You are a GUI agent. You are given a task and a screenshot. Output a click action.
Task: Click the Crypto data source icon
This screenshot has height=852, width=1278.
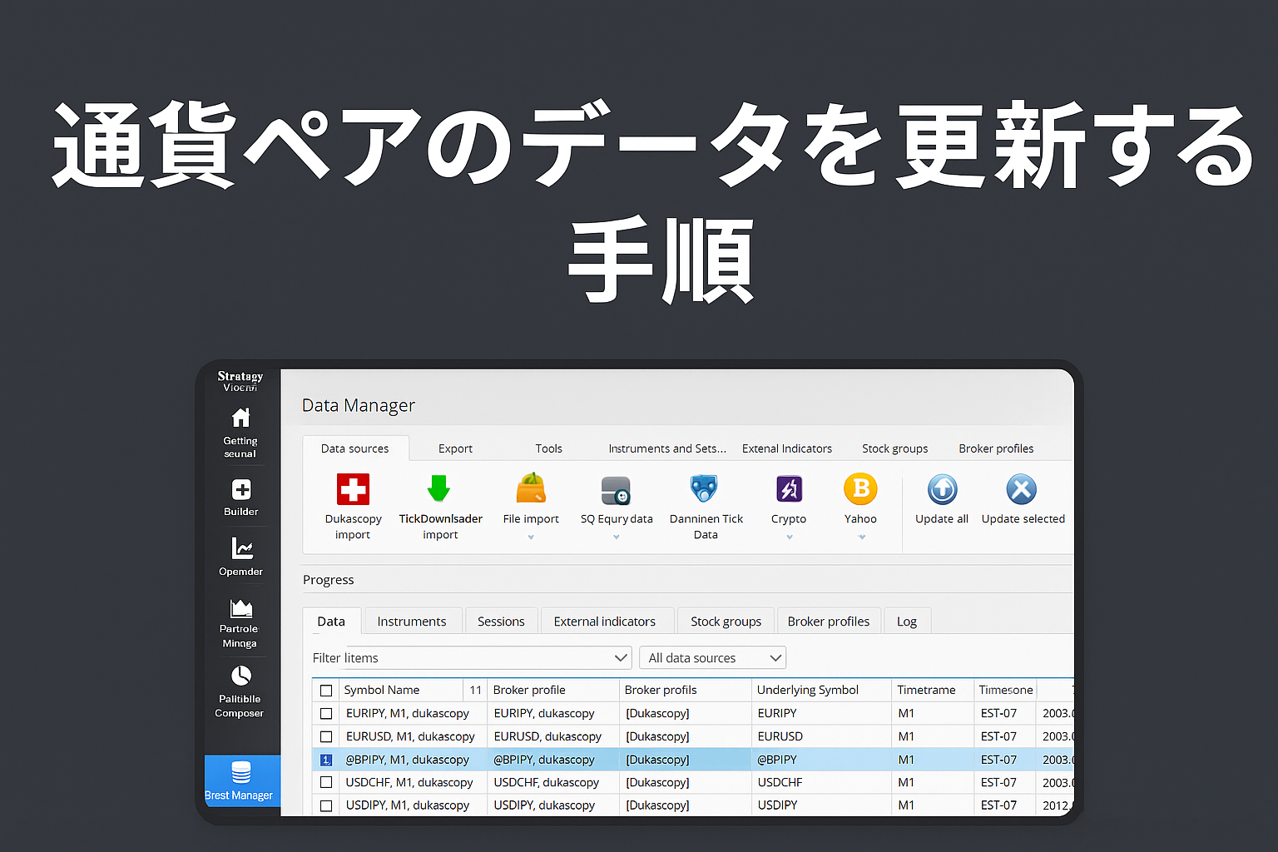pos(789,488)
